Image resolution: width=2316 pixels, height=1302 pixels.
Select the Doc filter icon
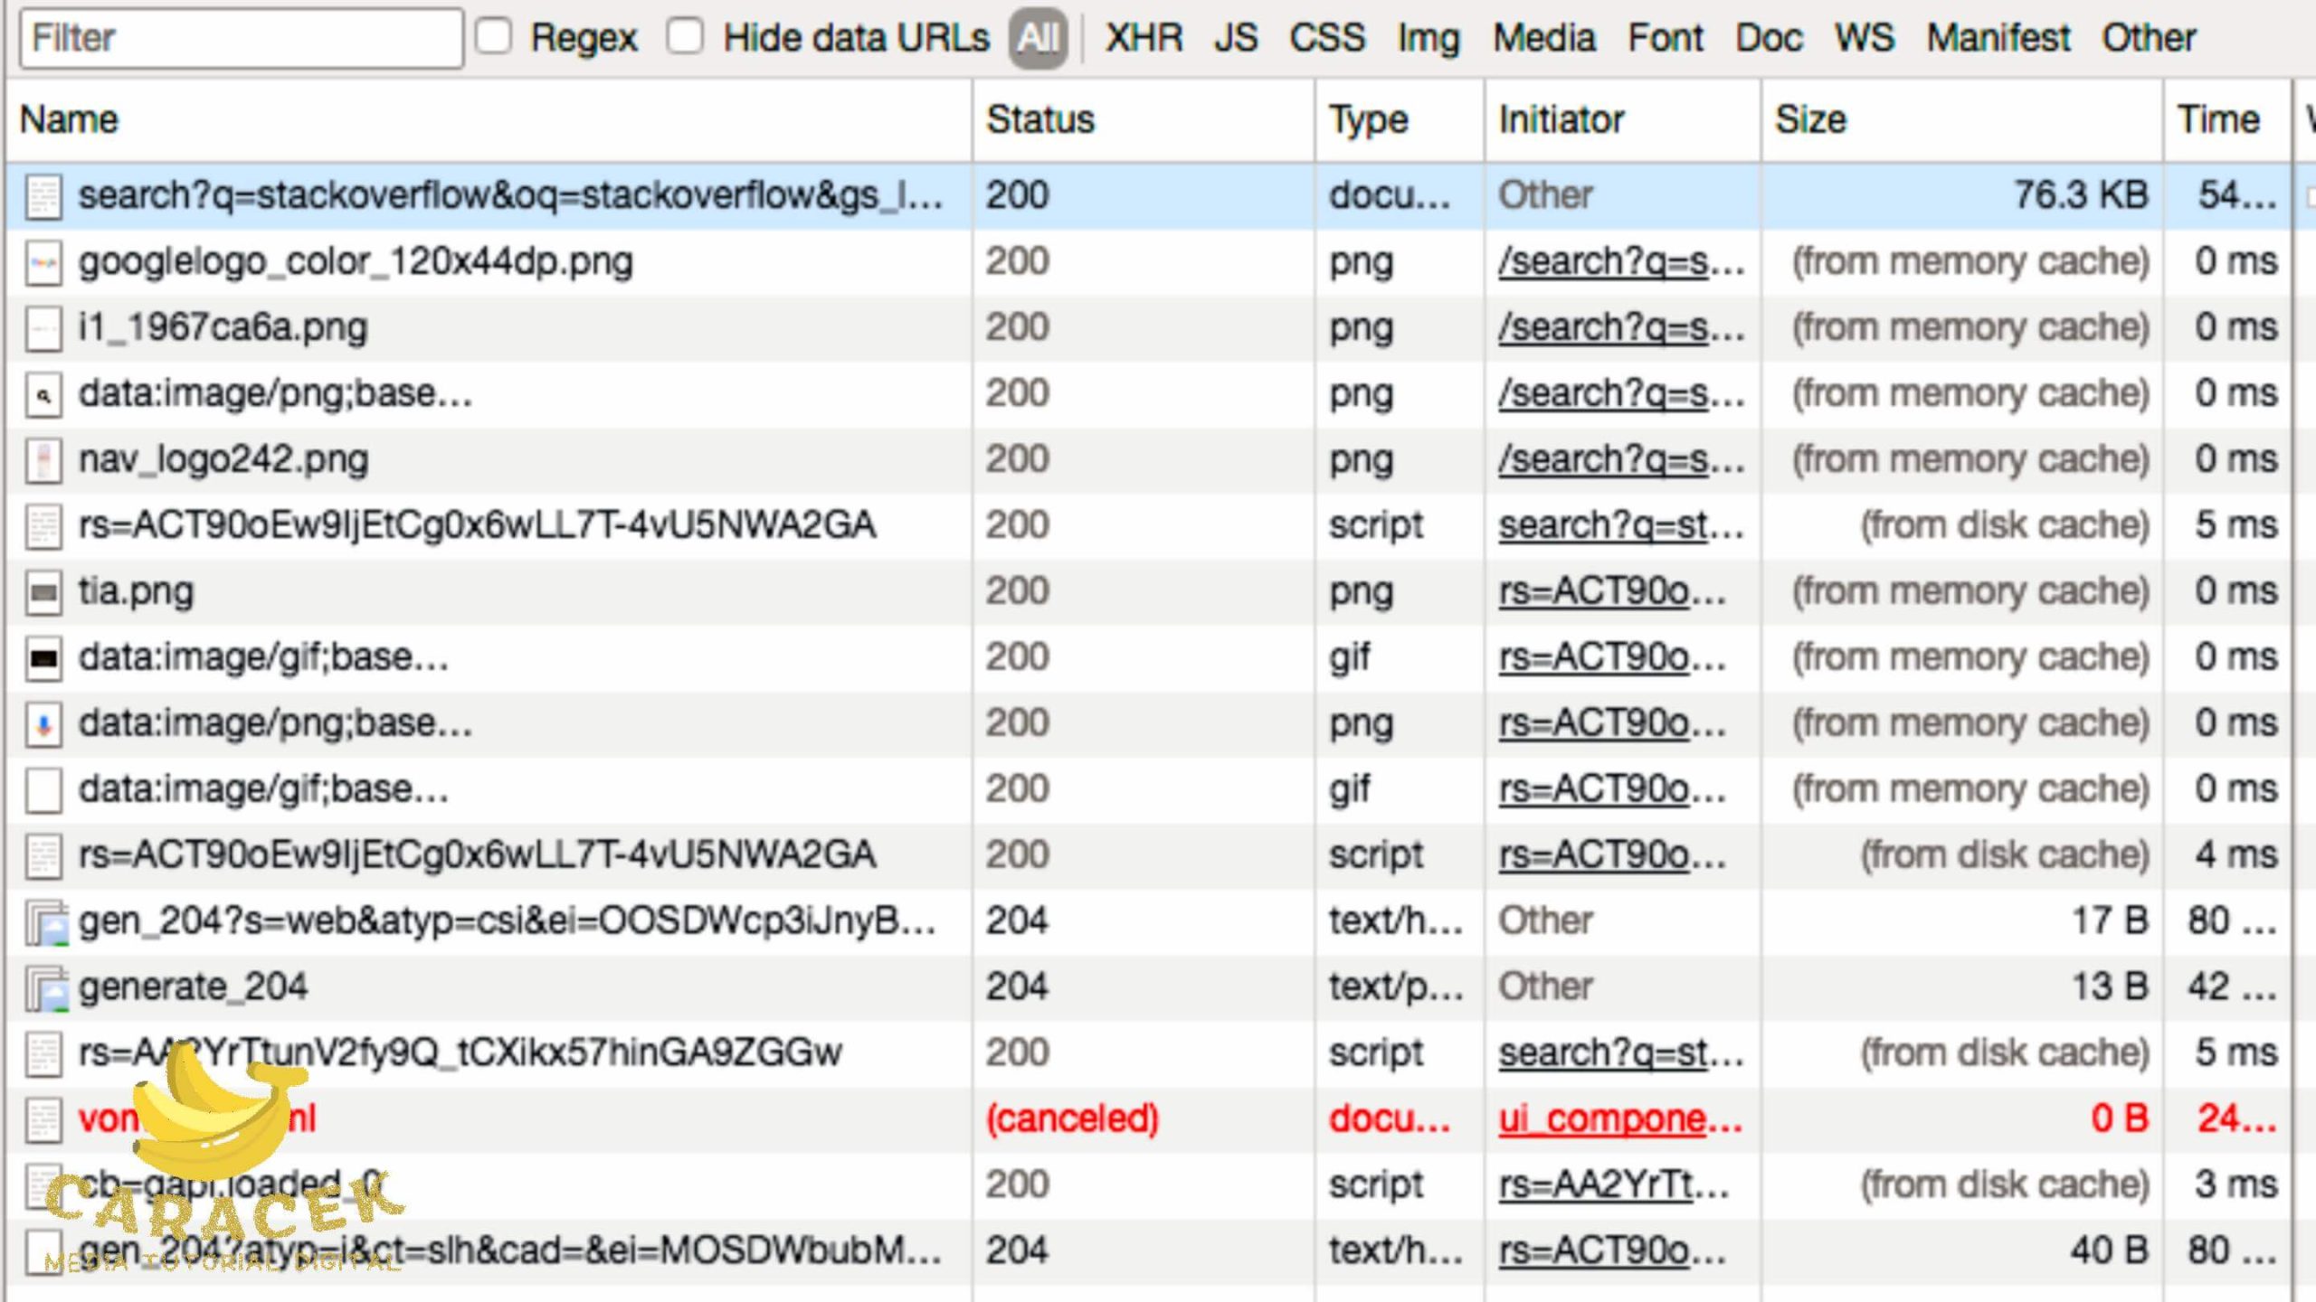[1770, 35]
